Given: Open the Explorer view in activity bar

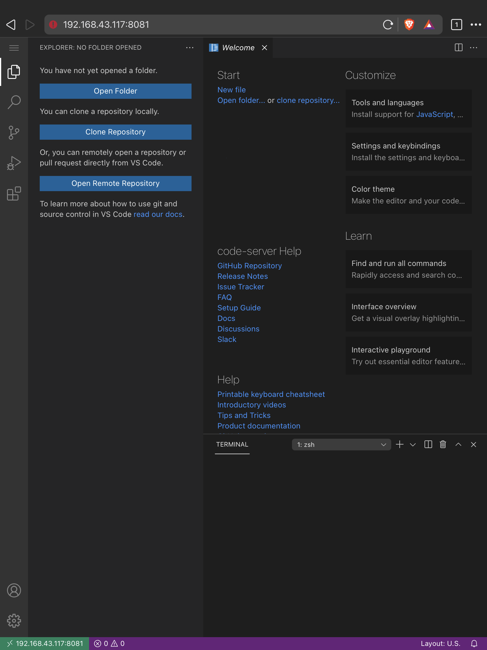Looking at the screenshot, I should 14,72.
